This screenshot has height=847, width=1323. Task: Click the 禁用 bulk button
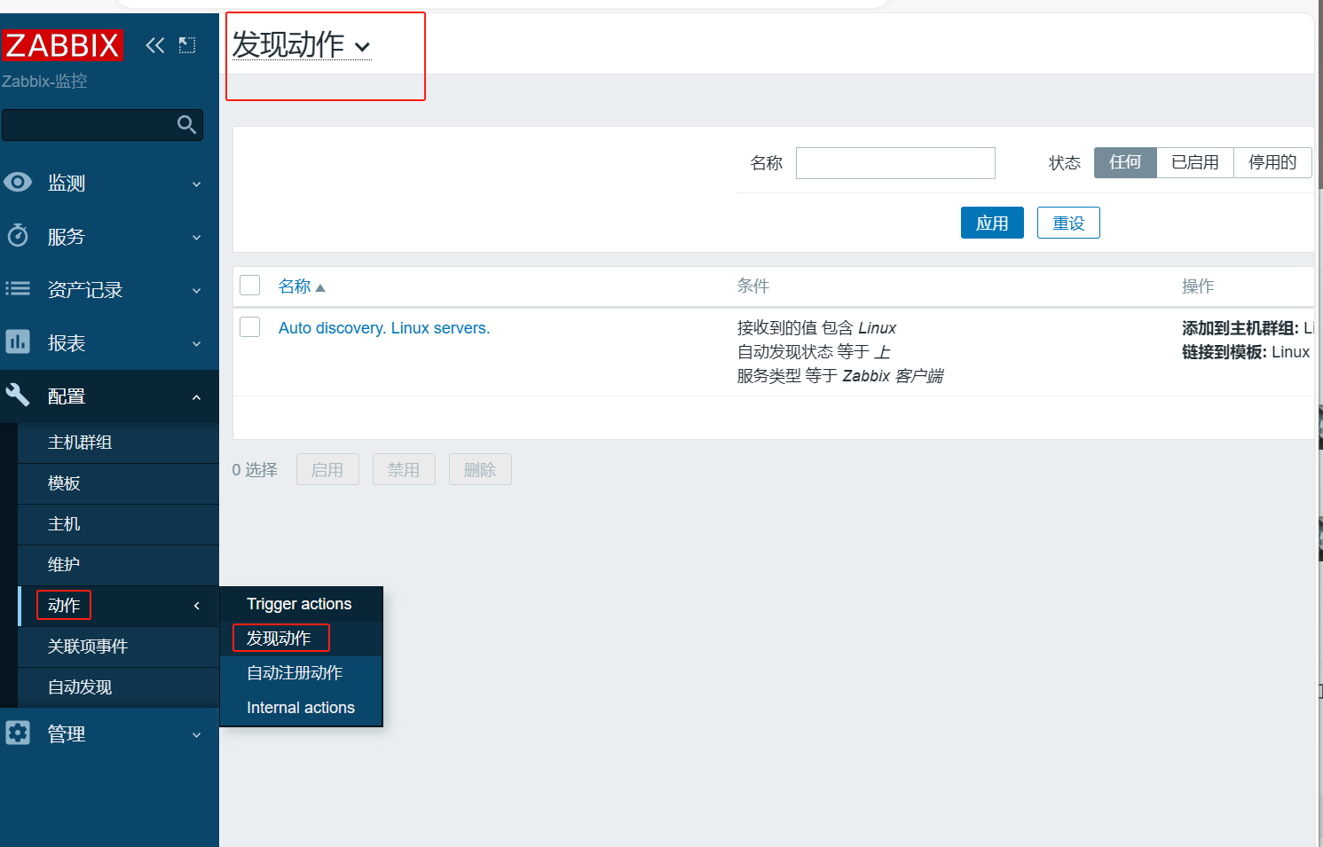click(x=404, y=469)
